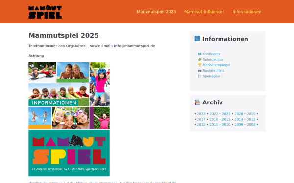Open the 2019 archive link
The height and width of the screenshot is (183, 294).
[251, 114]
